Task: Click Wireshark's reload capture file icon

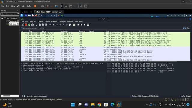Action: tap(46, 25)
